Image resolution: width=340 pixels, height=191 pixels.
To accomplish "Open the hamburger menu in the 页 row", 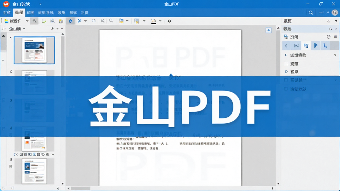I will tap(335, 37).
